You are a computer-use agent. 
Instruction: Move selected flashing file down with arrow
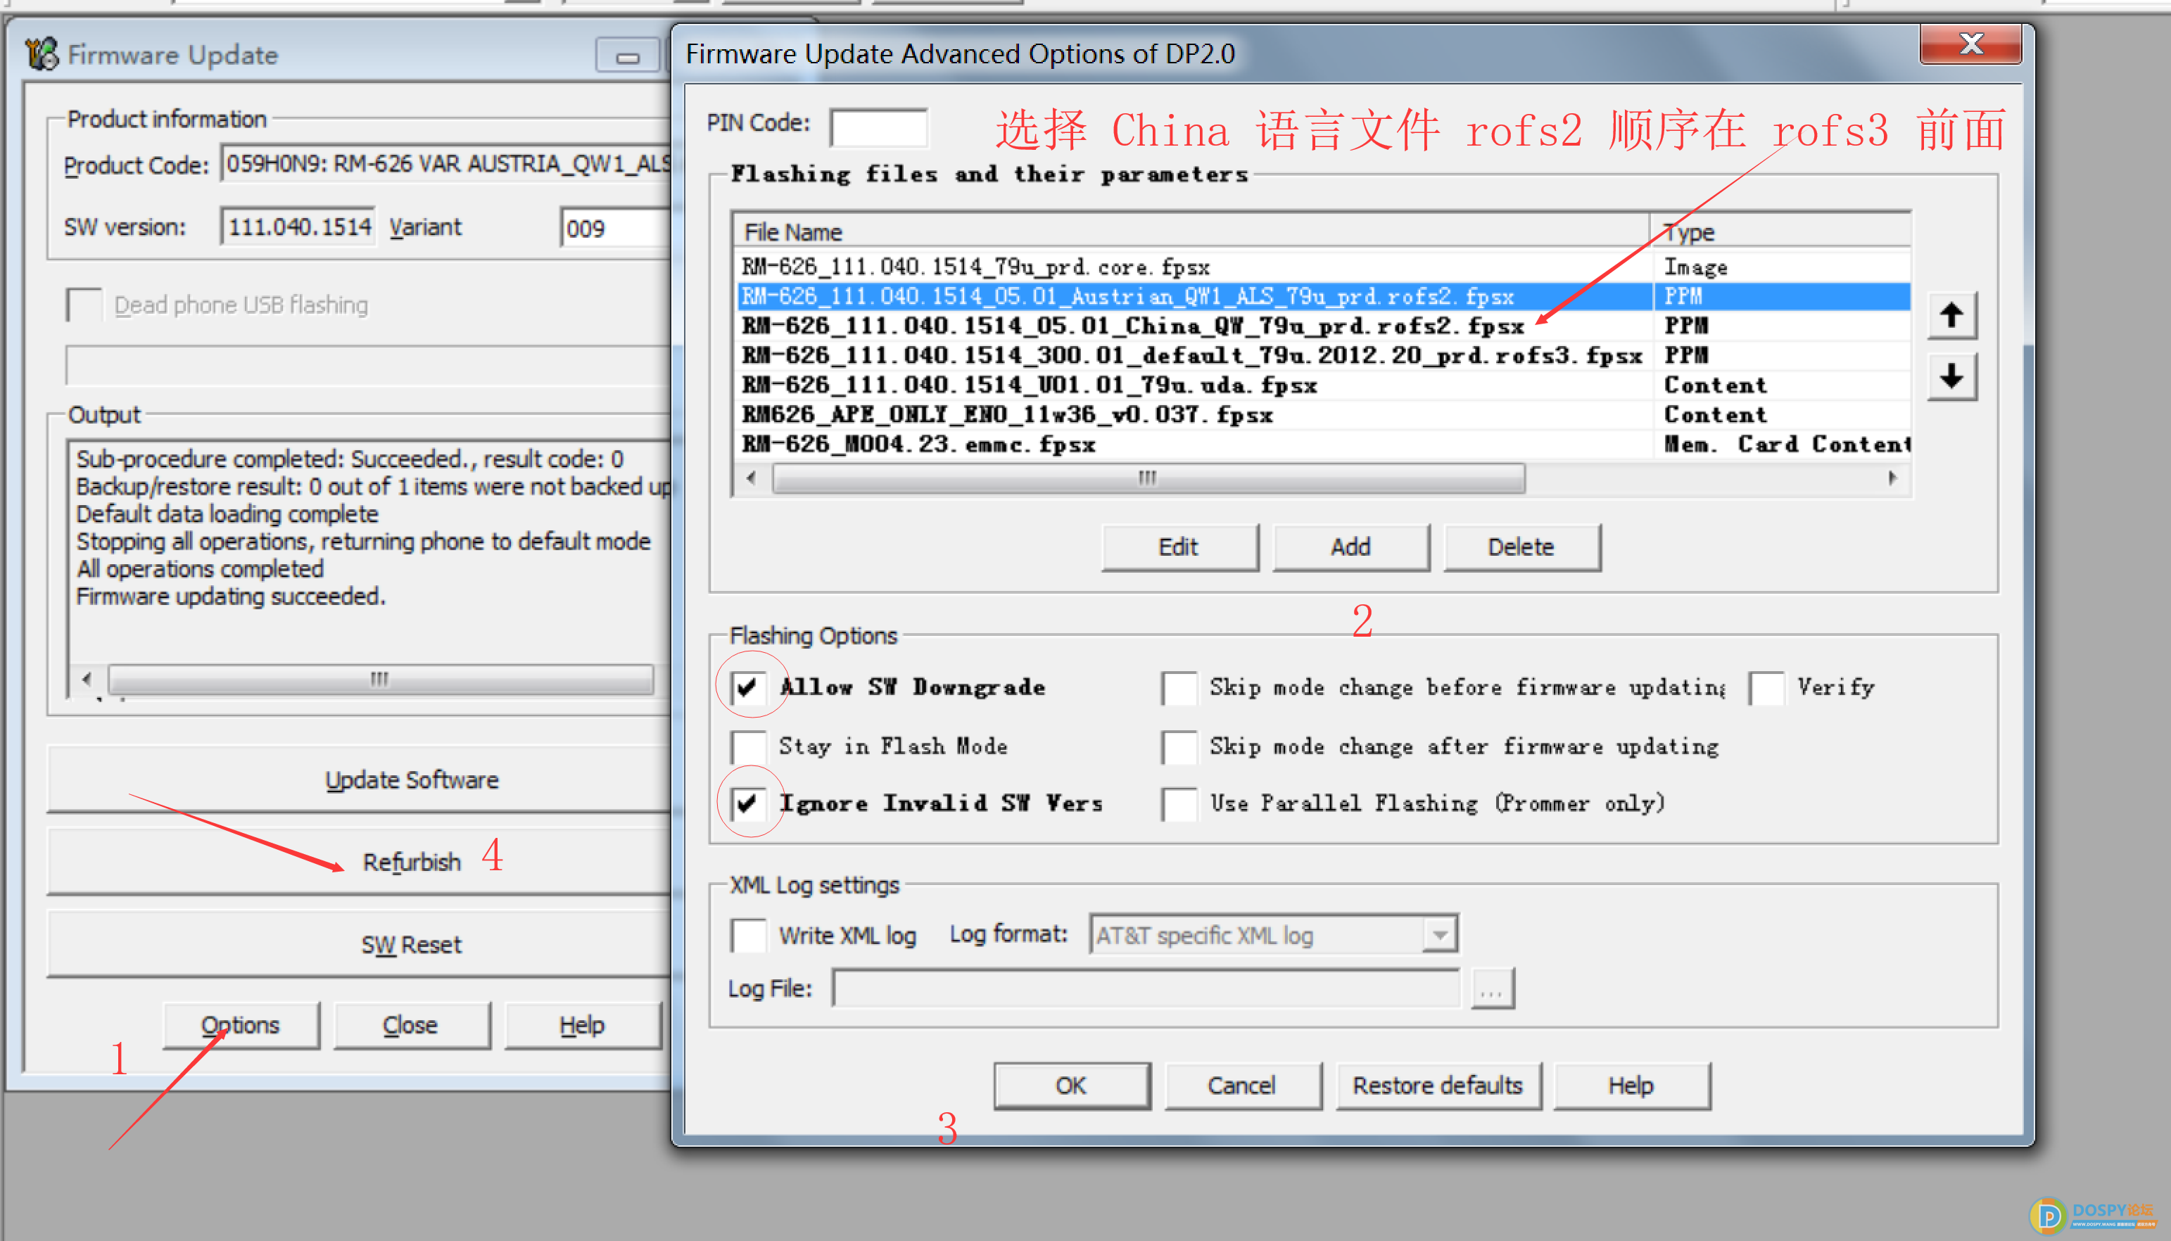1951,376
